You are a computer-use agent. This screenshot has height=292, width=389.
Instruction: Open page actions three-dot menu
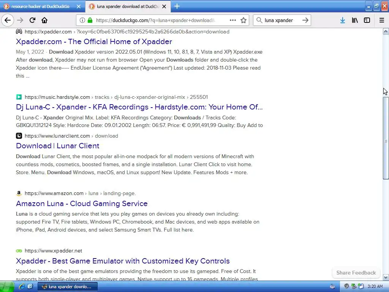pos(233,20)
